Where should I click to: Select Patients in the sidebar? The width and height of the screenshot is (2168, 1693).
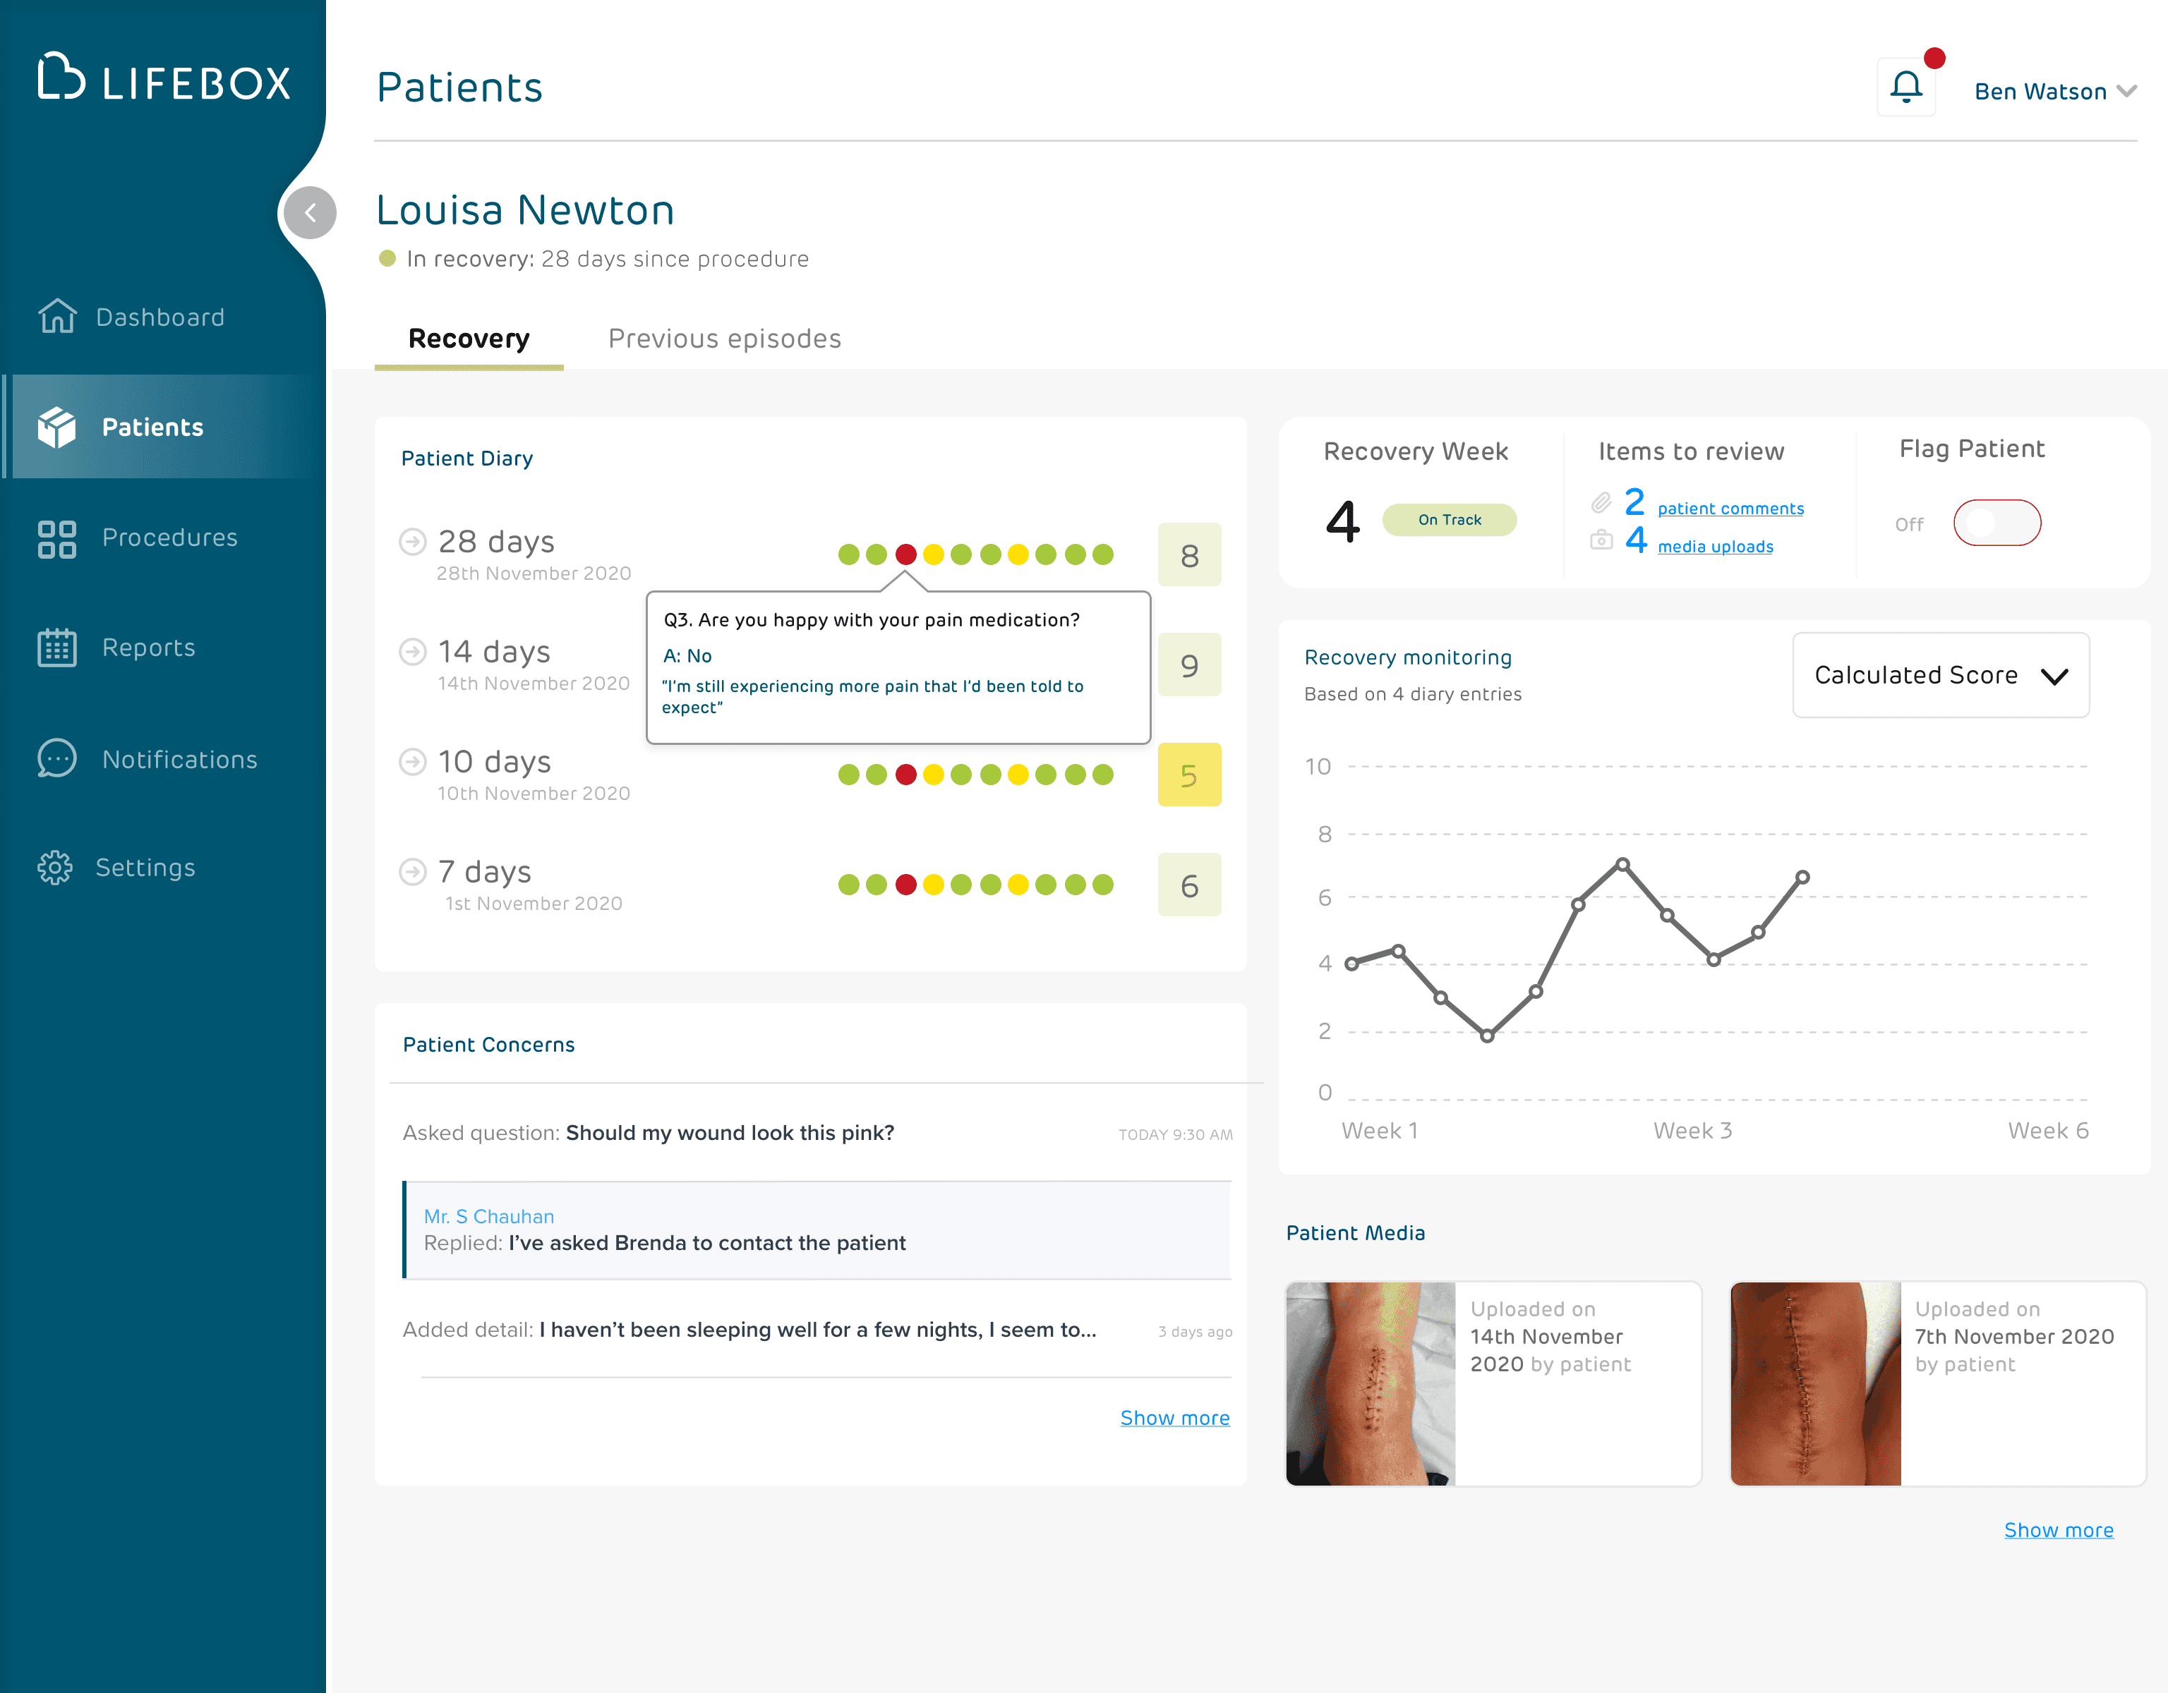pyautogui.click(x=152, y=427)
